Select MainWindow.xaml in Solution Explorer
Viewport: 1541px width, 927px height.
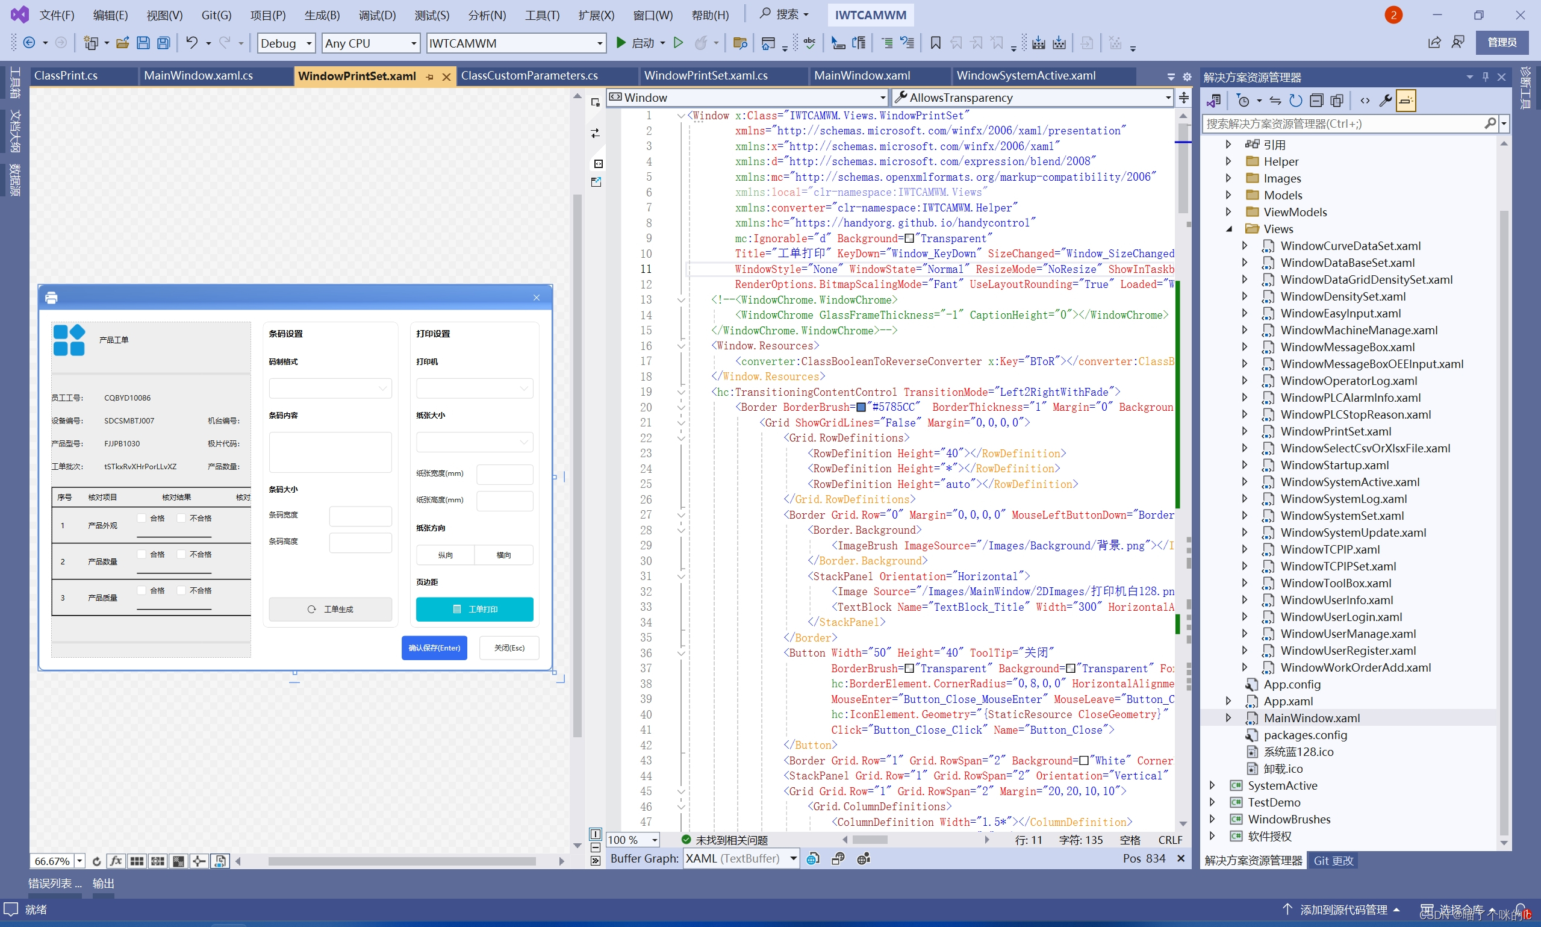(x=1311, y=718)
